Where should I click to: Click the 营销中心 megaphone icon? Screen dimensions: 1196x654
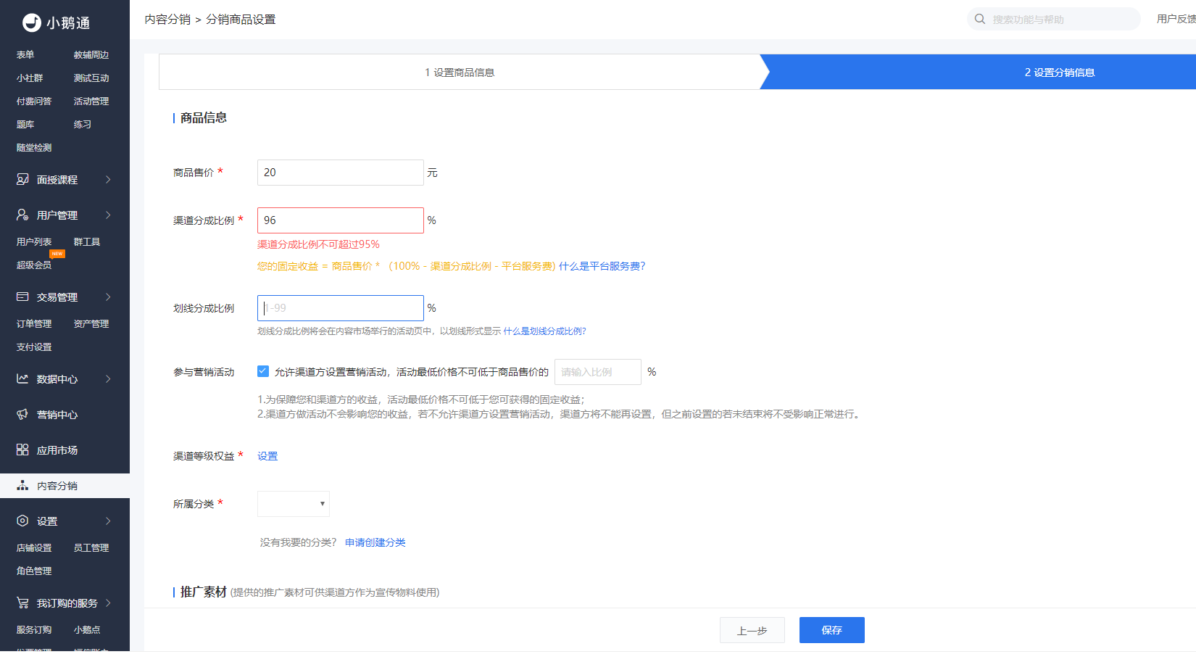[22, 414]
